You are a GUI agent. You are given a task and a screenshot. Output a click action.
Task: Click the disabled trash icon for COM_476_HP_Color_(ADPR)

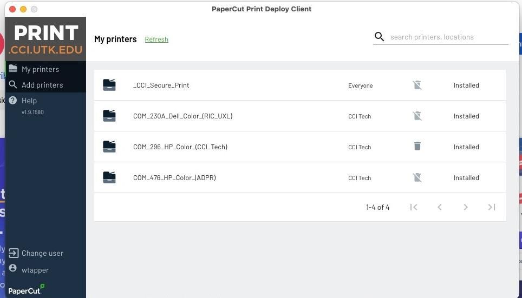[x=417, y=177]
